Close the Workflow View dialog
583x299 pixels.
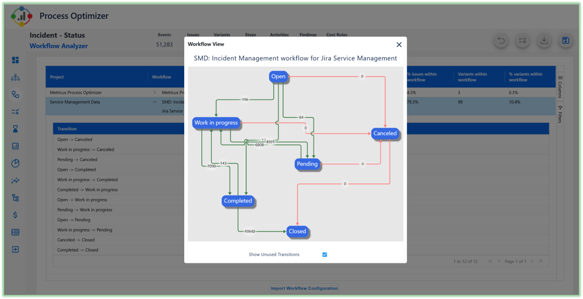399,44
